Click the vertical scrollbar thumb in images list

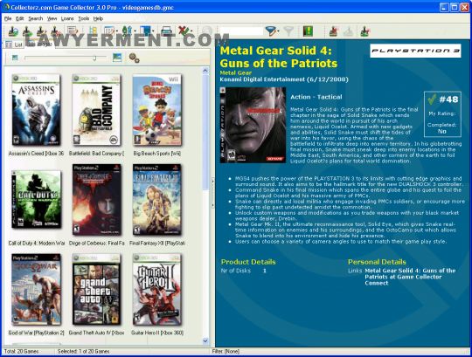pyautogui.click(x=205, y=132)
